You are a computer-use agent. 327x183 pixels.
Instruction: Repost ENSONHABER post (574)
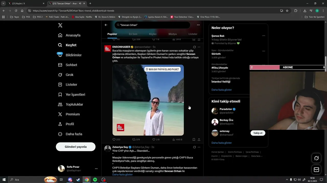coord(136,140)
